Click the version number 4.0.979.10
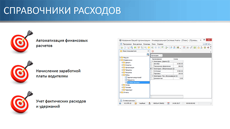Viewport: 230px width, 129px height. pyautogui.click(x=128, y=103)
